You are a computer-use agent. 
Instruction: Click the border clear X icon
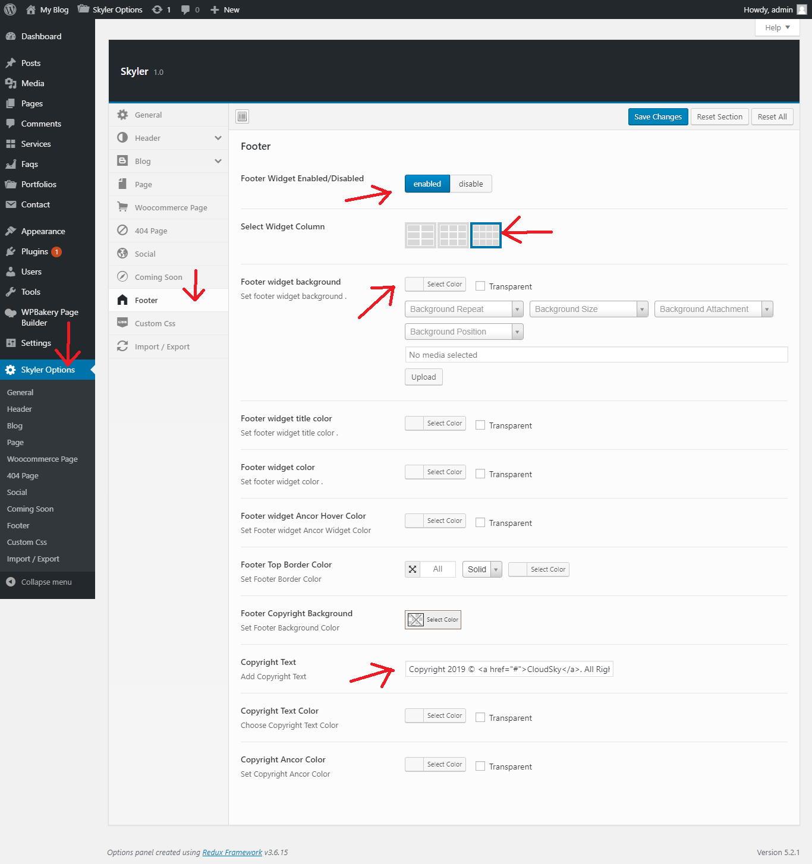coord(413,569)
